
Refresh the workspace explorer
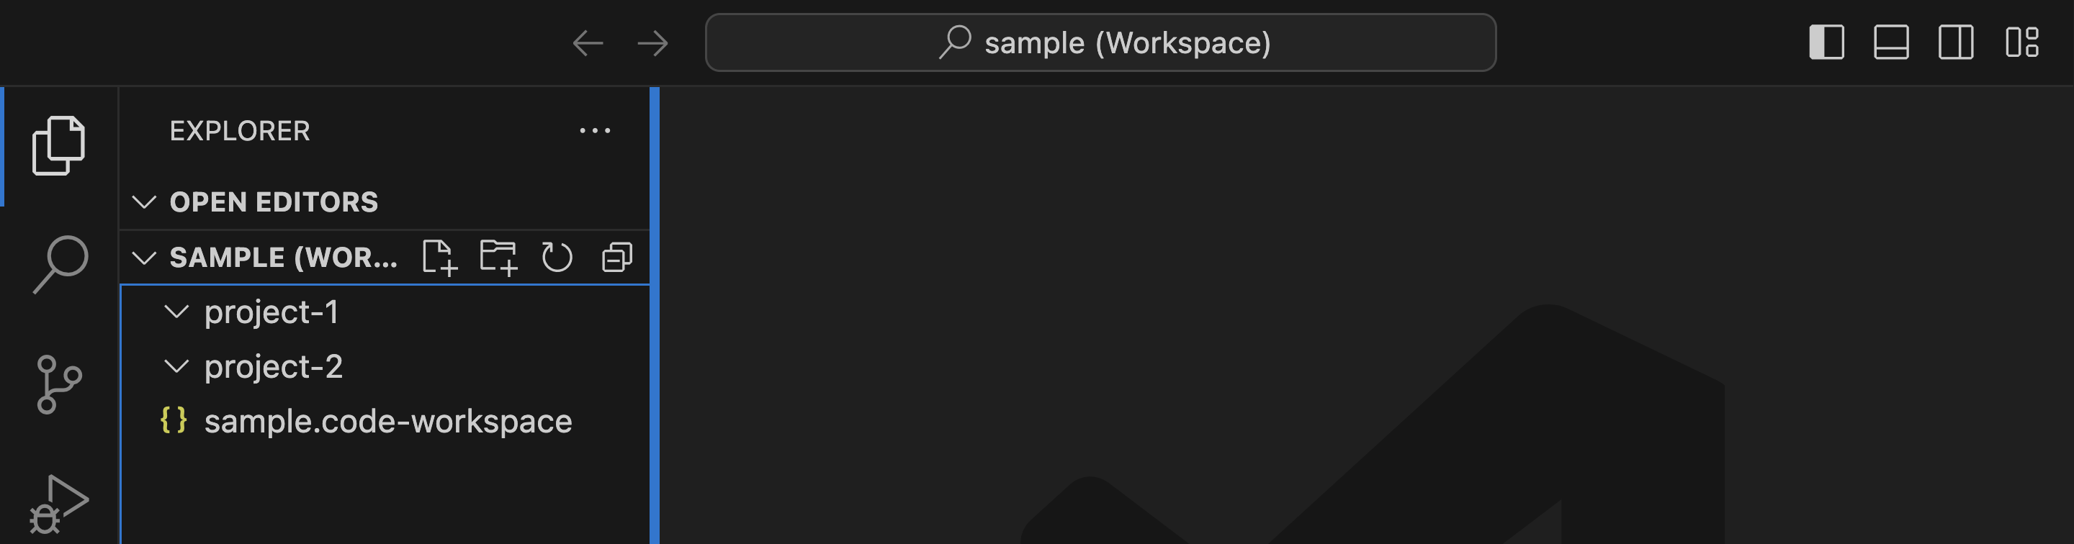[557, 258]
